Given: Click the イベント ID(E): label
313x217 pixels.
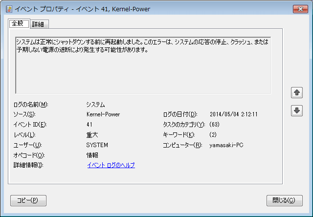Looking at the screenshot, I should point(30,125).
